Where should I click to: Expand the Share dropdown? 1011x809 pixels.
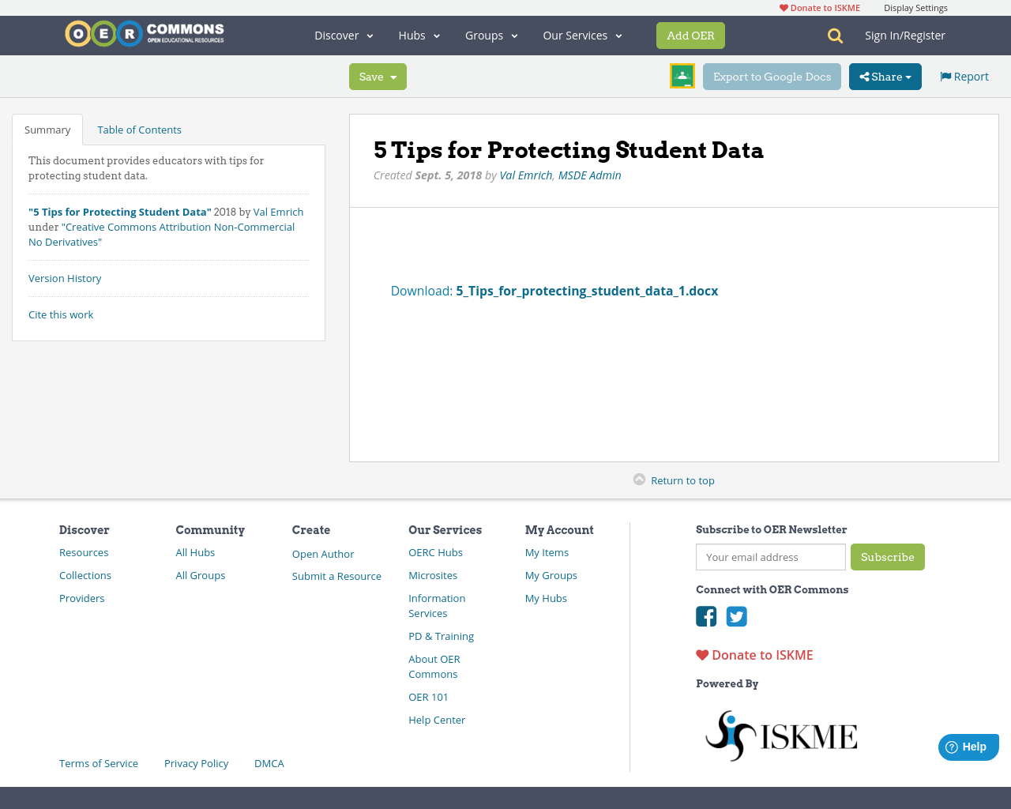tap(885, 77)
